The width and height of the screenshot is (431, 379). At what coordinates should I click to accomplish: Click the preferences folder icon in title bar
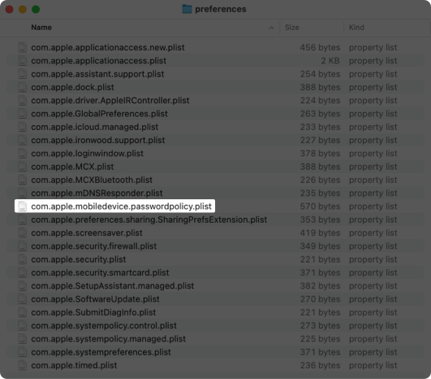pos(187,9)
